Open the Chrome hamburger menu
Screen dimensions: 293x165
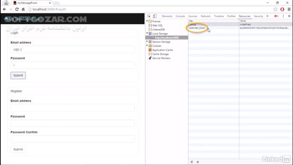289,9
